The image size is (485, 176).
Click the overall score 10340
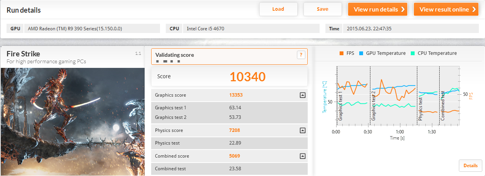[x=248, y=77]
